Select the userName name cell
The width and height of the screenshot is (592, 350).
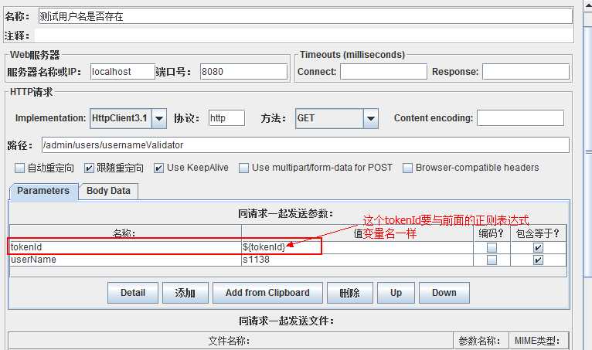[x=125, y=260]
